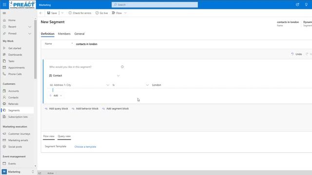This screenshot has width=312, height=175.
Task: Focus the top Search box
Action: [155, 4]
